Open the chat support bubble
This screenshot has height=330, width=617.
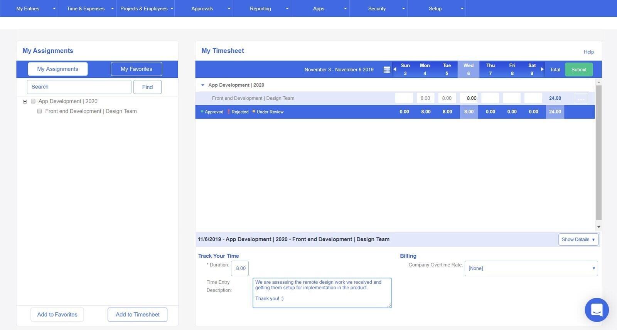coord(597,310)
